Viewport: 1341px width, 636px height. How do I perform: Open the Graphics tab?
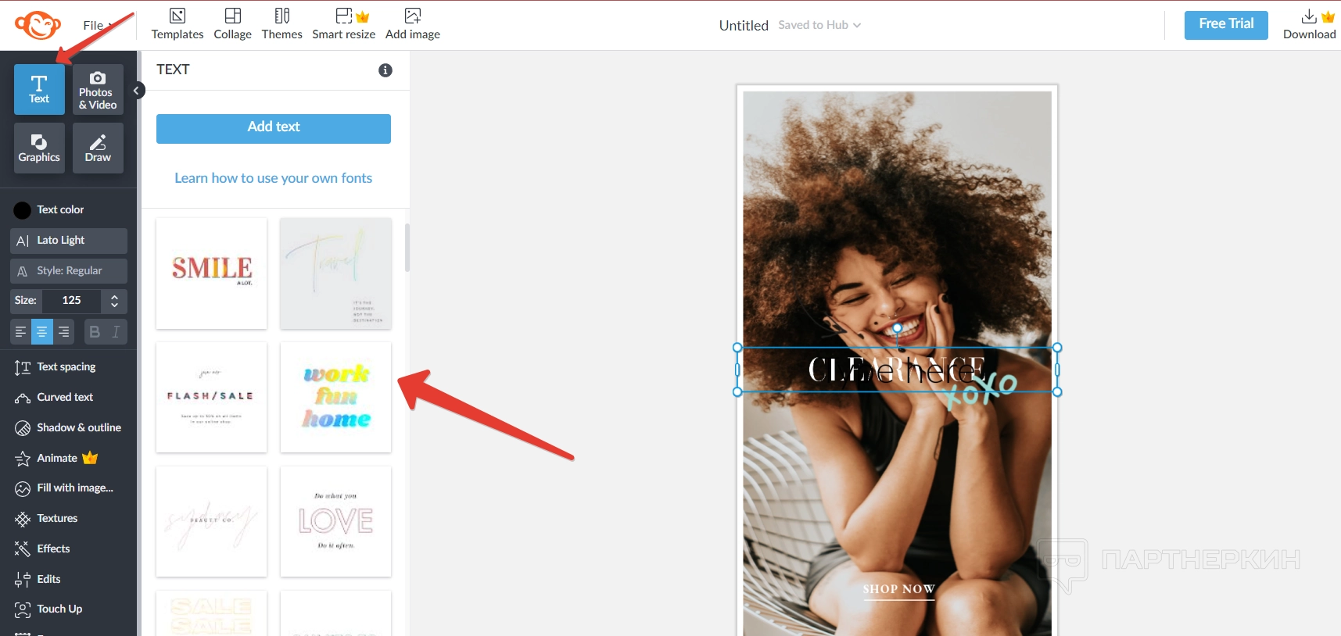[x=39, y=148]
